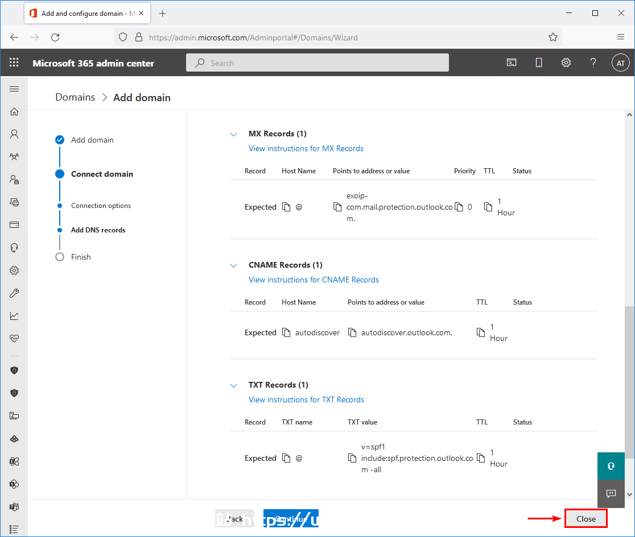Go to Home in the sidebar
This screenshot has height=537, width=635.
(x=14, y=111)
